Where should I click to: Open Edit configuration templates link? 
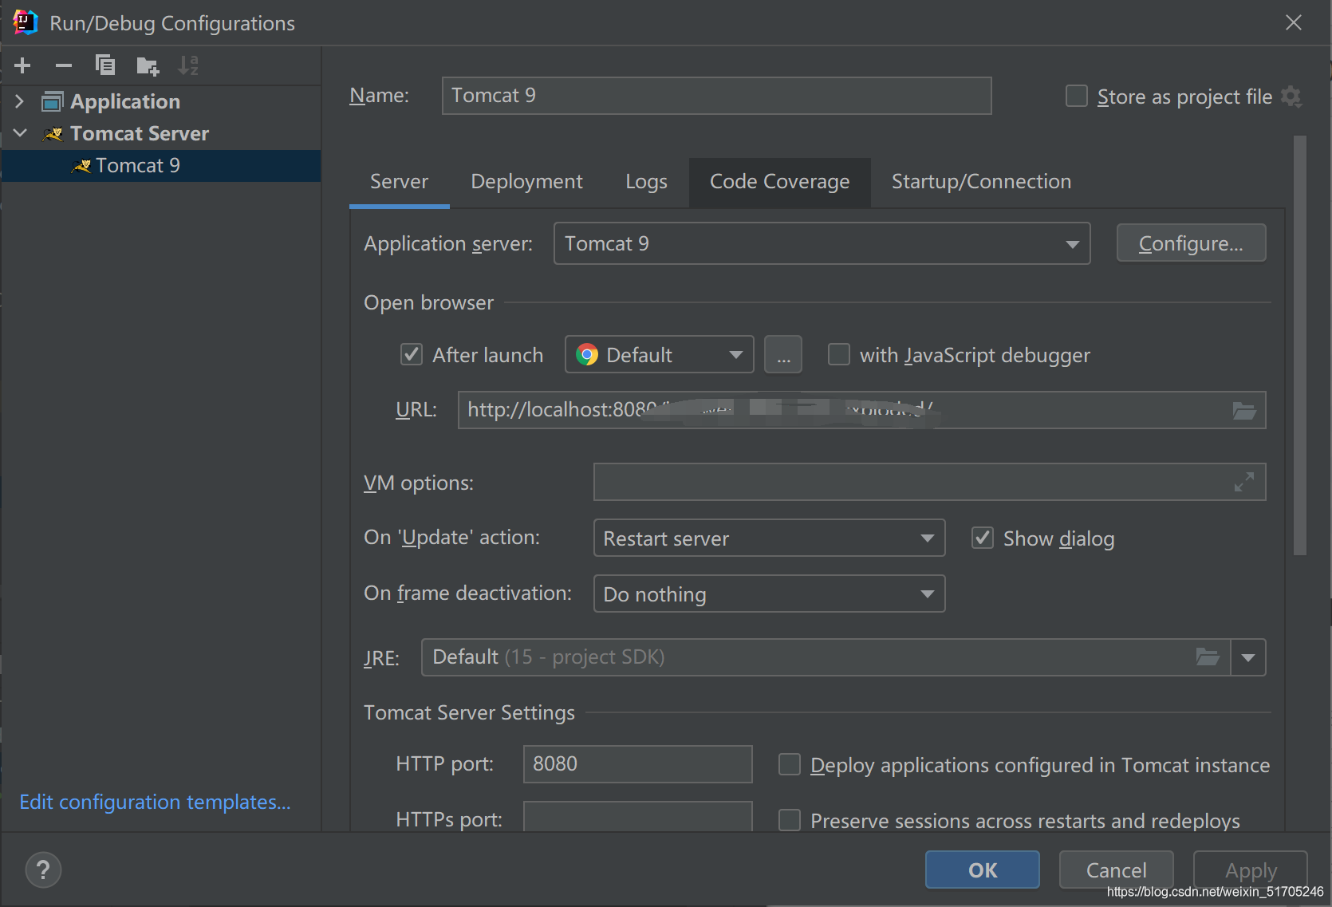[x=155, y=802]
